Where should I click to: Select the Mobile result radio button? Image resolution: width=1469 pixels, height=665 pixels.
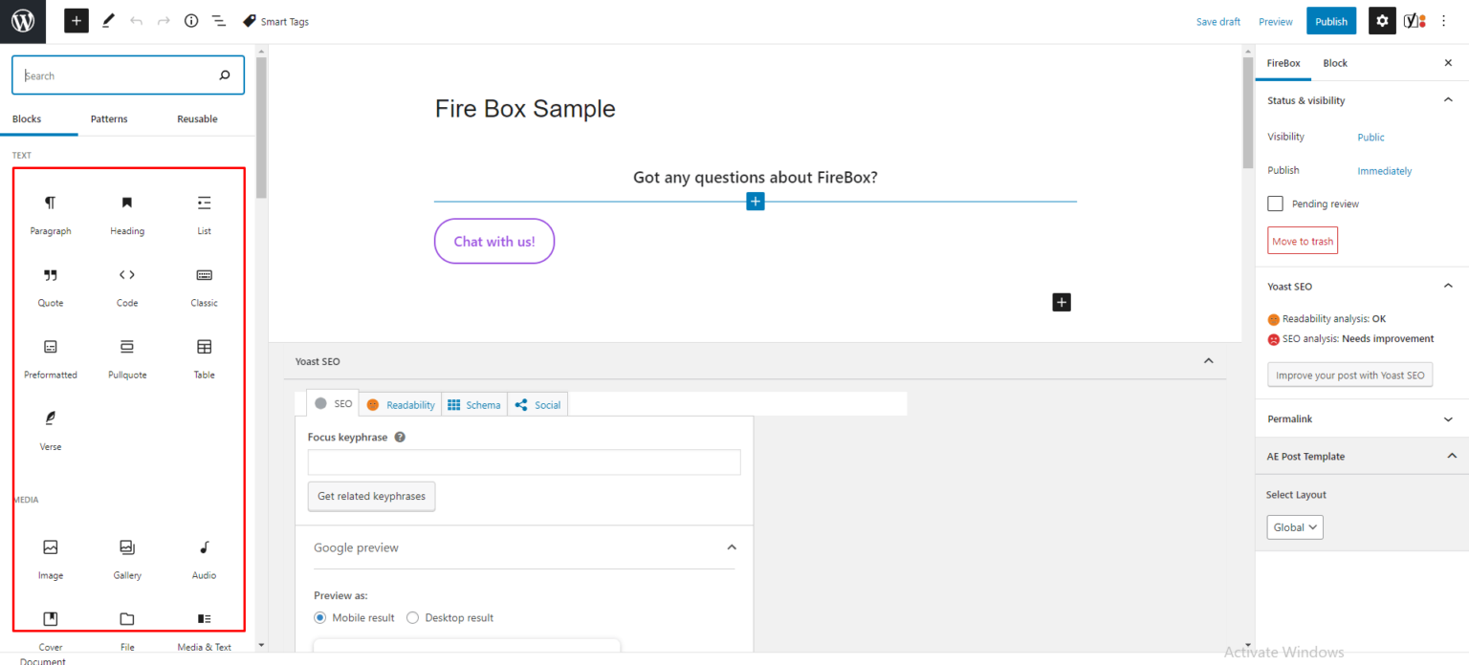click(319, 617)
